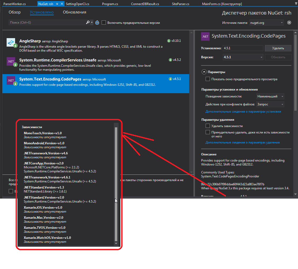Open the ConnectDBResult.cs tab

coord(145,4)
